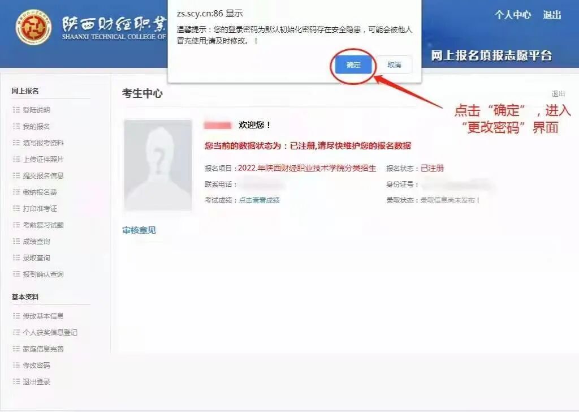
Task: Click the list icon beside 我的报名
Action: 15,126
